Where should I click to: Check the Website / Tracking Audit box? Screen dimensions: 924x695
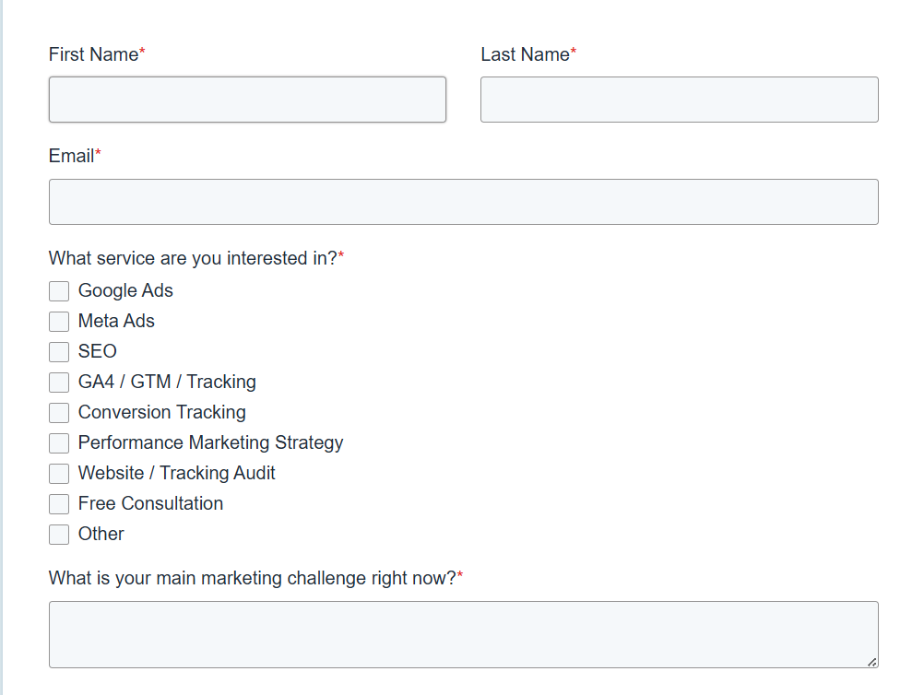click(59, 474)
